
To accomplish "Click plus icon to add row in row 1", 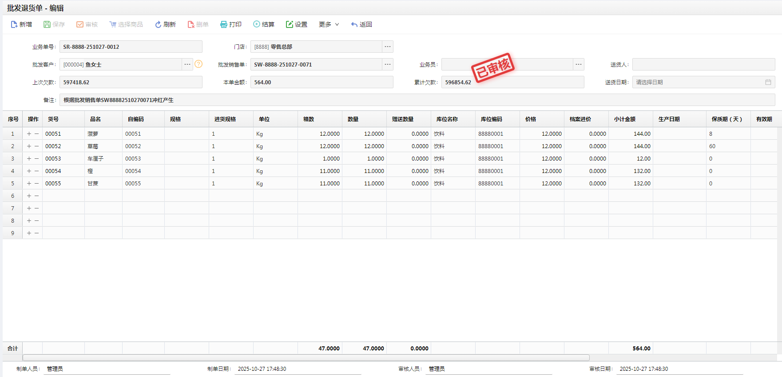I will [29, 134].
